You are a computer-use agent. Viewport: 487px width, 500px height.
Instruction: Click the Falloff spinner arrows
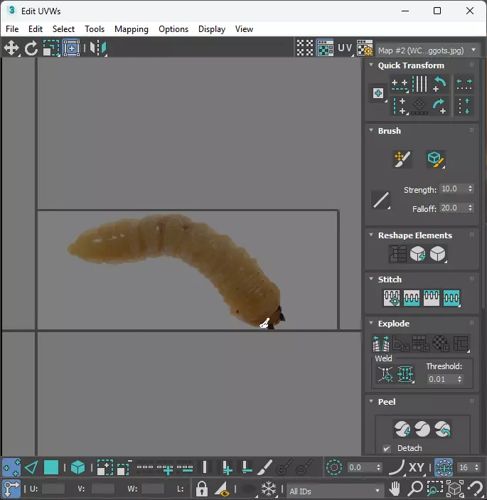(471, 208)
